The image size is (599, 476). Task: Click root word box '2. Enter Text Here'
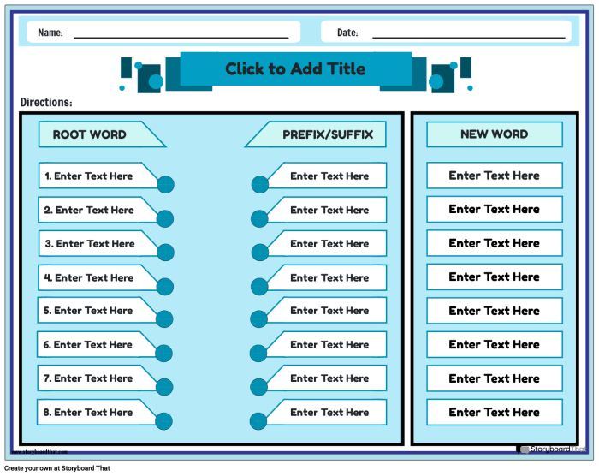coord(98,210)
